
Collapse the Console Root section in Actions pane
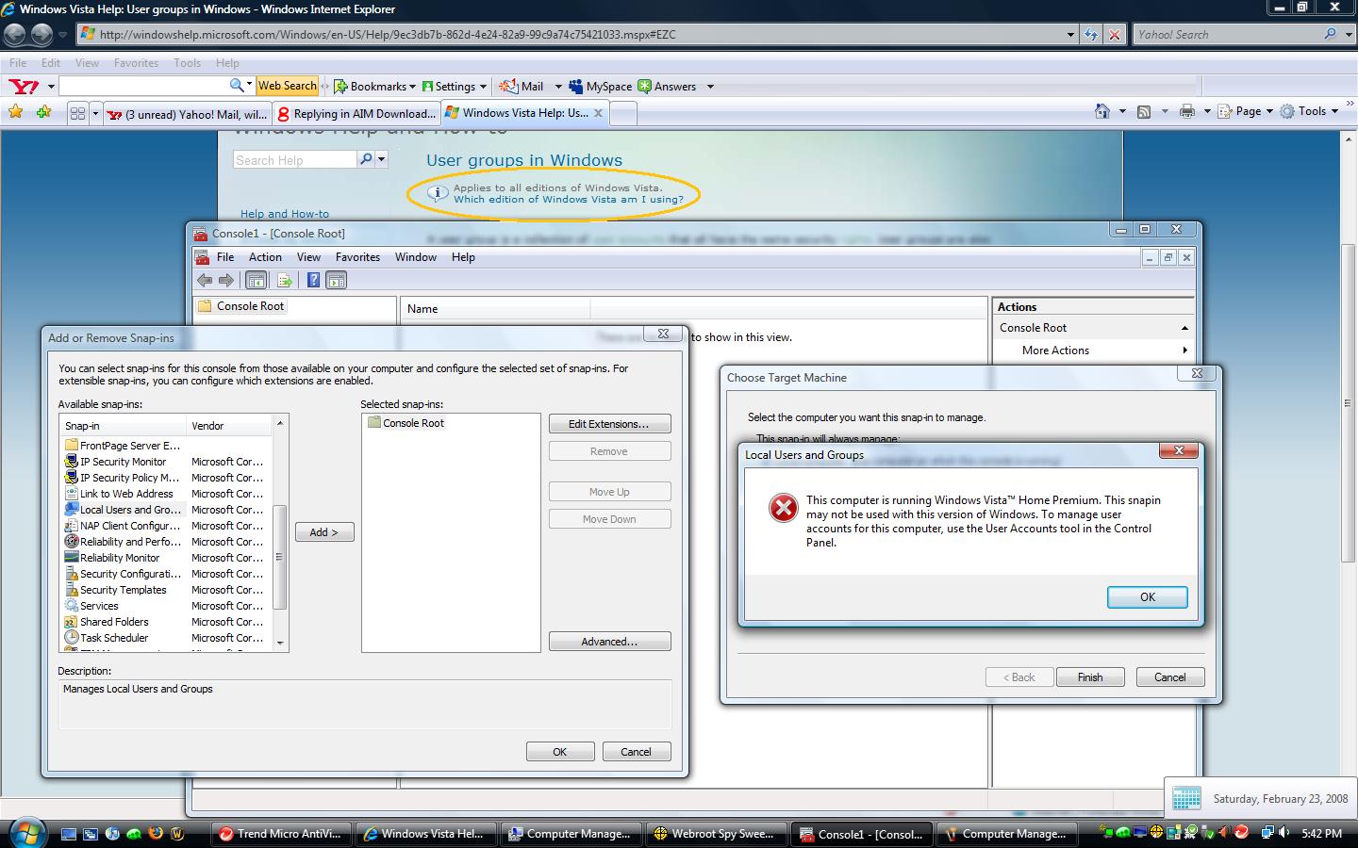click(1184, 328)
